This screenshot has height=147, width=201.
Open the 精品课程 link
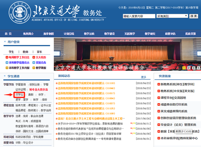(21, 110)
